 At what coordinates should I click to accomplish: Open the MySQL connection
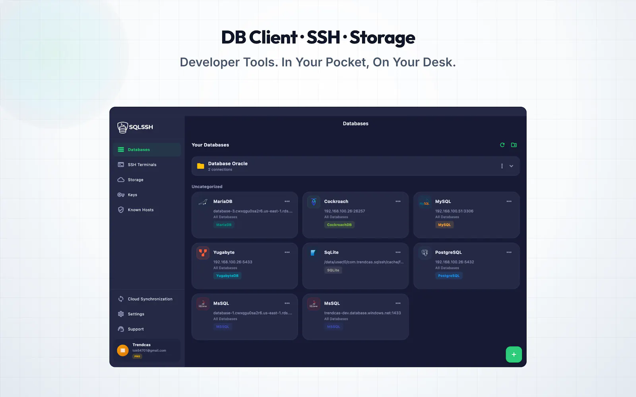point(466,215)
